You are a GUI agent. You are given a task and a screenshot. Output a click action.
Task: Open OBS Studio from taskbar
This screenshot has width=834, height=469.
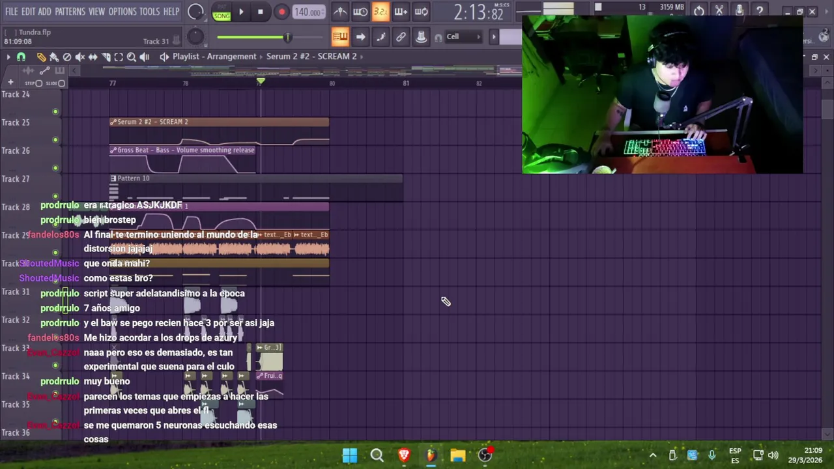485,455
